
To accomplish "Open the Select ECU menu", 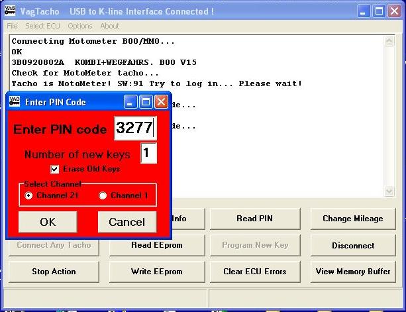I will click(x=42, y=26).
